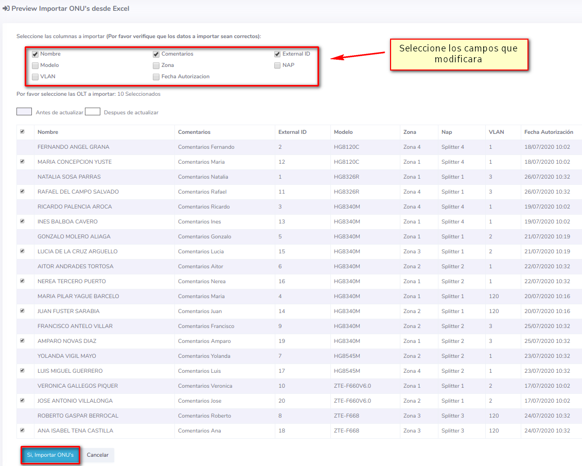Click the Antes de actualizar color swatch
Image resolution: width=582 pixels, height=466 pixels.
pyautogui.click(x=24, y=112)
